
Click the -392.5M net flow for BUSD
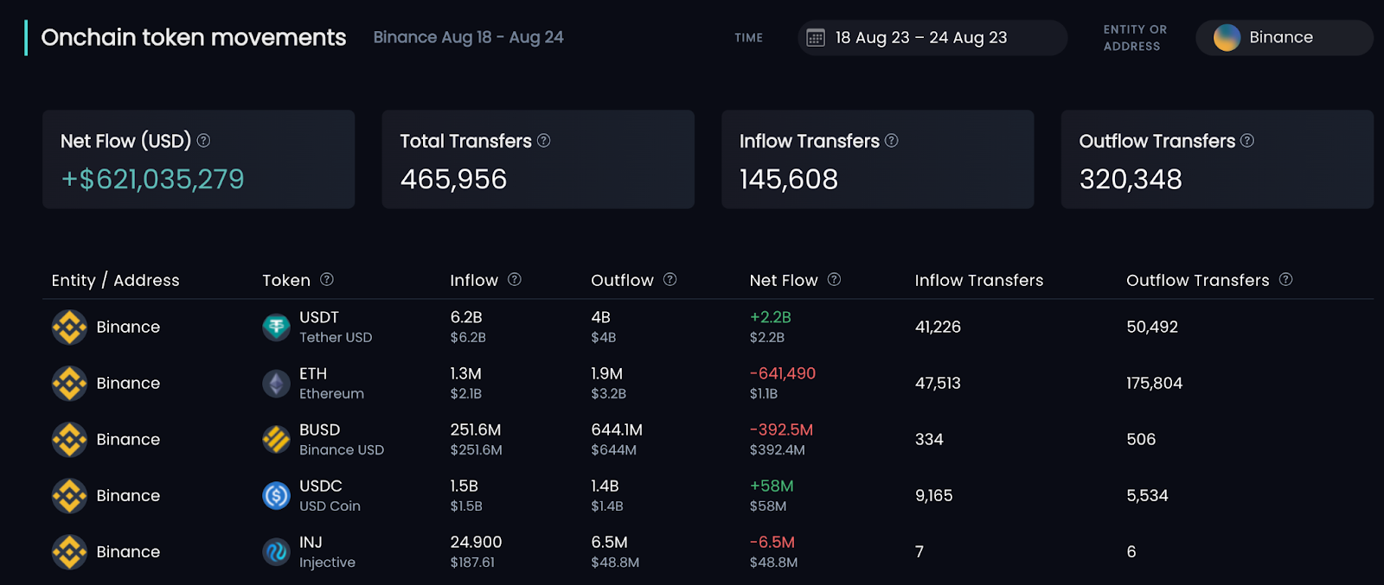[782, 429]
